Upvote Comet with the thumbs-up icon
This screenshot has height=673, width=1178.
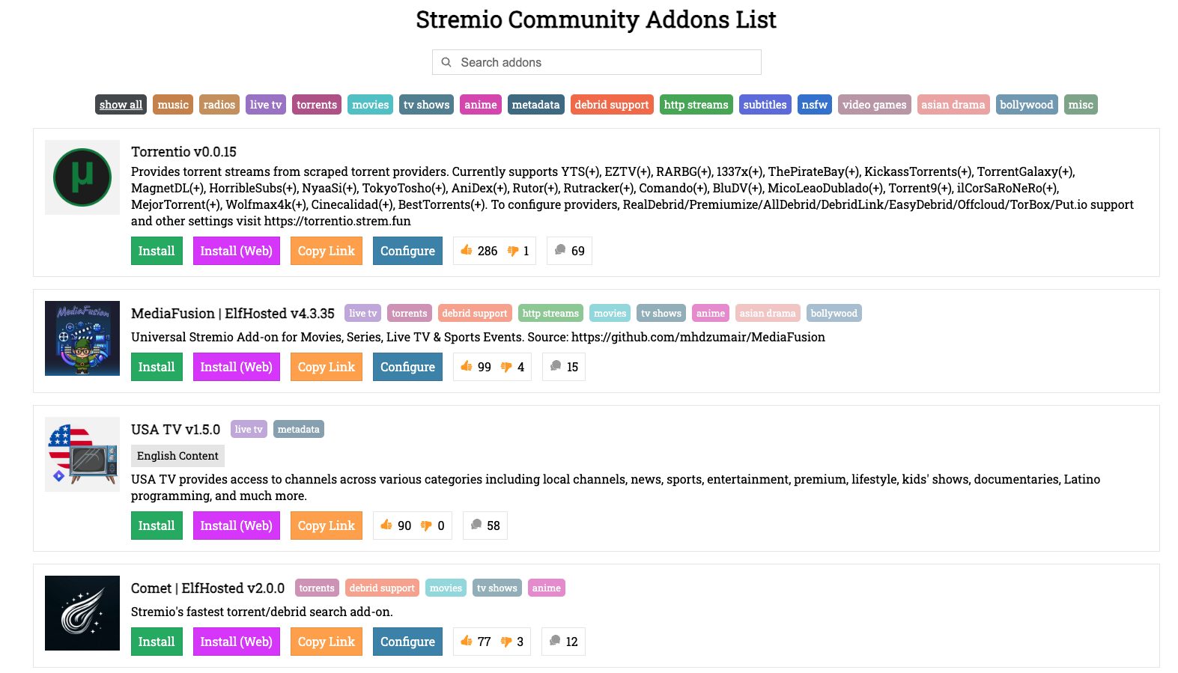tap(467, 641)
